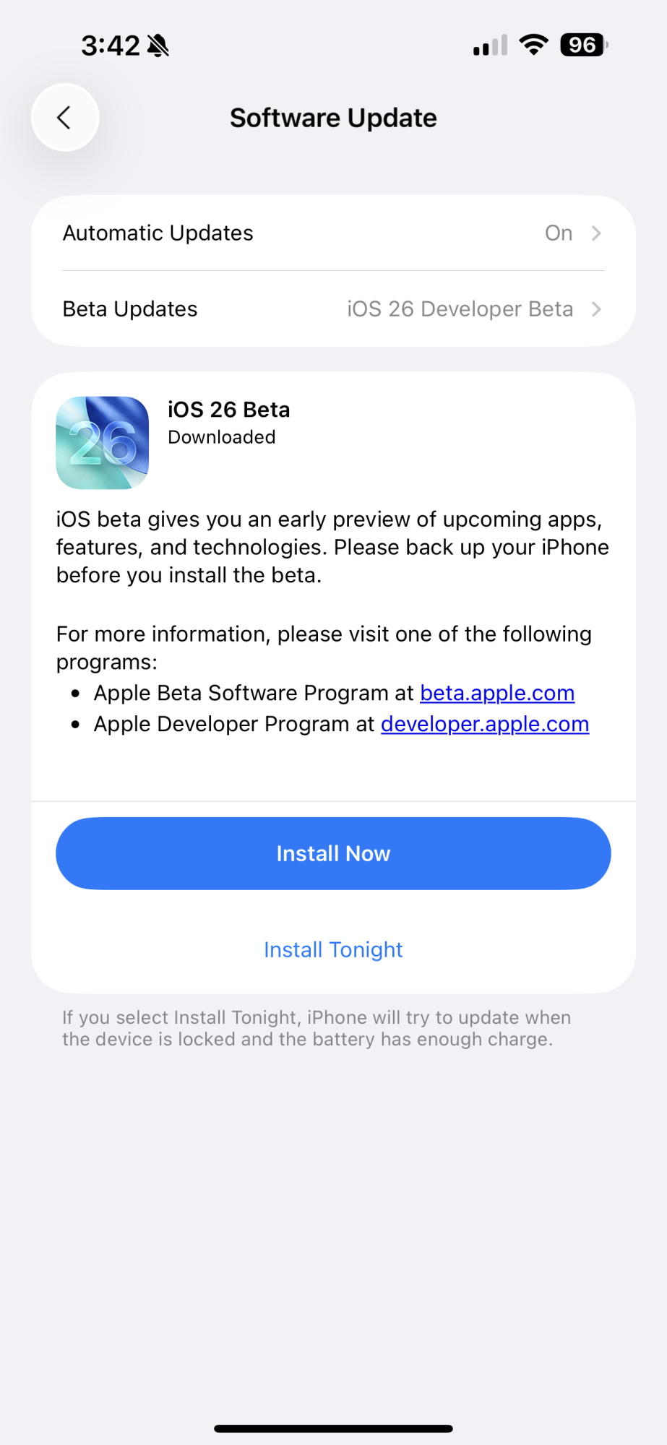
Task: Tap the battery level indicator
Action: tap(584, 45)
